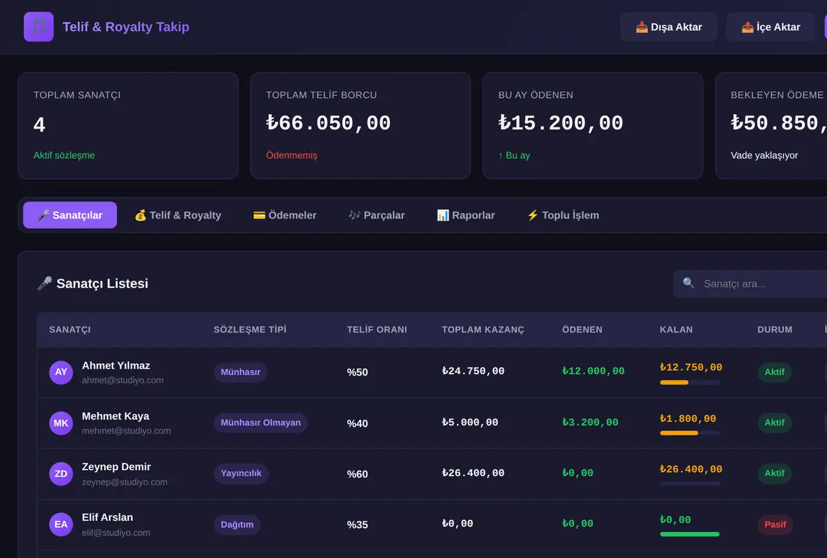Click the Aktif sözleşme label
827x558 pixels.
[x=64, y=155]
